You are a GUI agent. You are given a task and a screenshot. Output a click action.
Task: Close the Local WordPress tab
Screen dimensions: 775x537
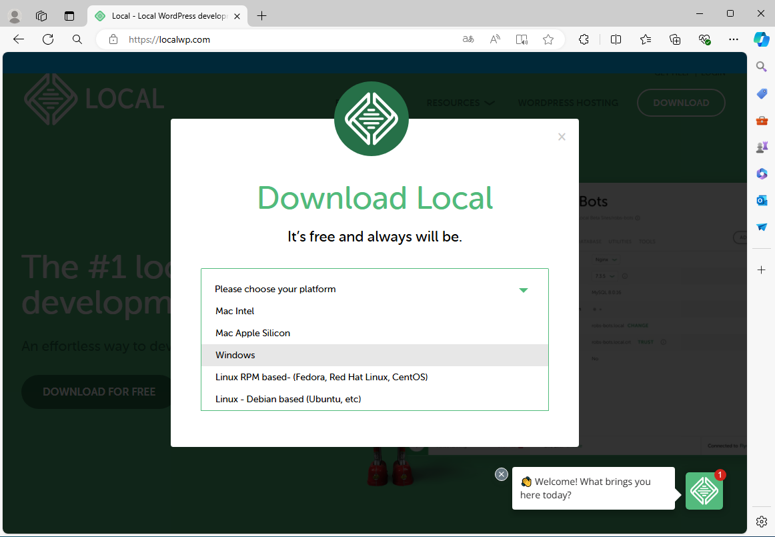(x=237, y=15)
